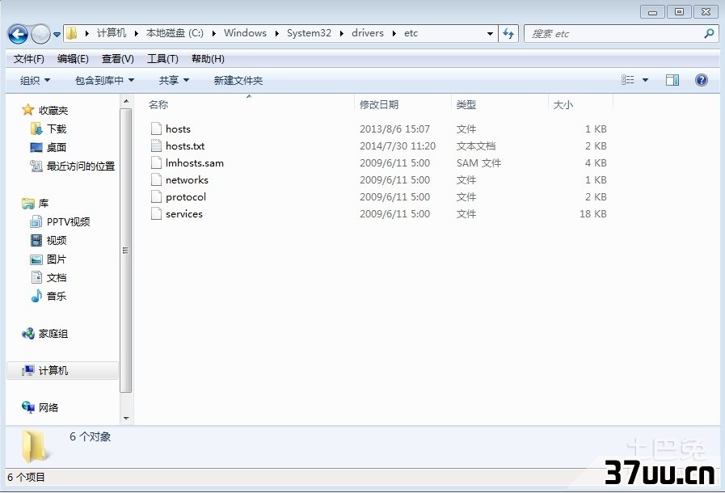Sort by the 修改日期 column header
This screenshot has height=493, width=725.
403,104
